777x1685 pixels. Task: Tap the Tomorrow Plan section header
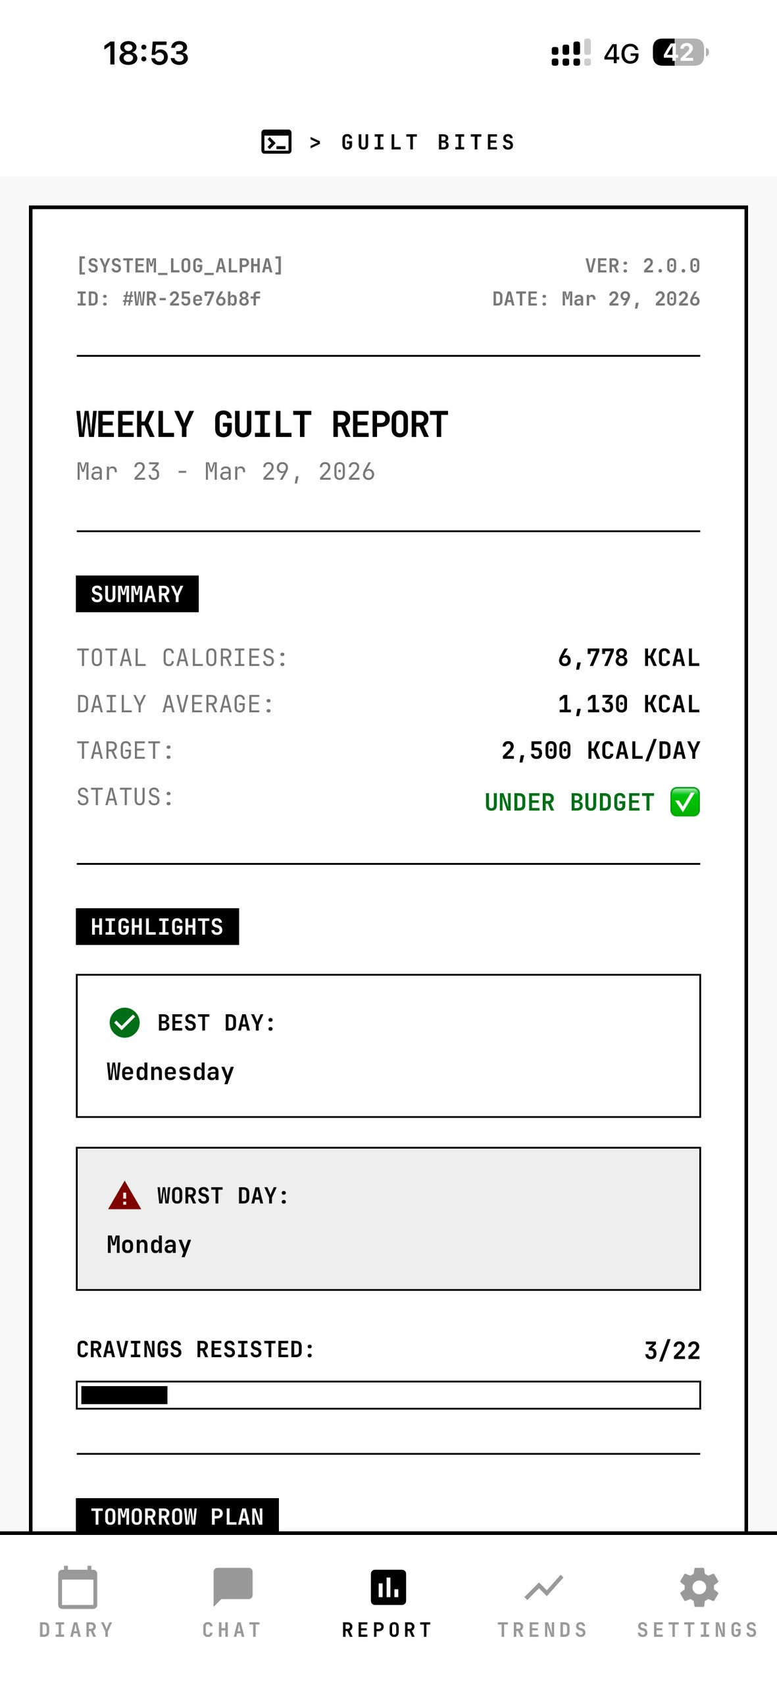click(x=177, y=1516)
